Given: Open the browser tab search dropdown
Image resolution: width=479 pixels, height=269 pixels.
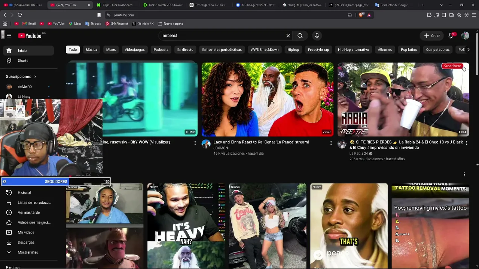Looking at the screenshot, I should click(441, 5).
